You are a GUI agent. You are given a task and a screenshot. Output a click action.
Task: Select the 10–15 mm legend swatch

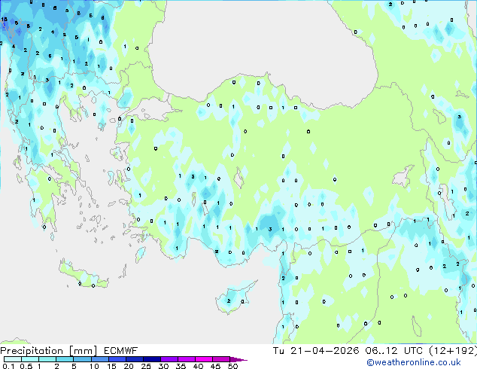[100, 359]
